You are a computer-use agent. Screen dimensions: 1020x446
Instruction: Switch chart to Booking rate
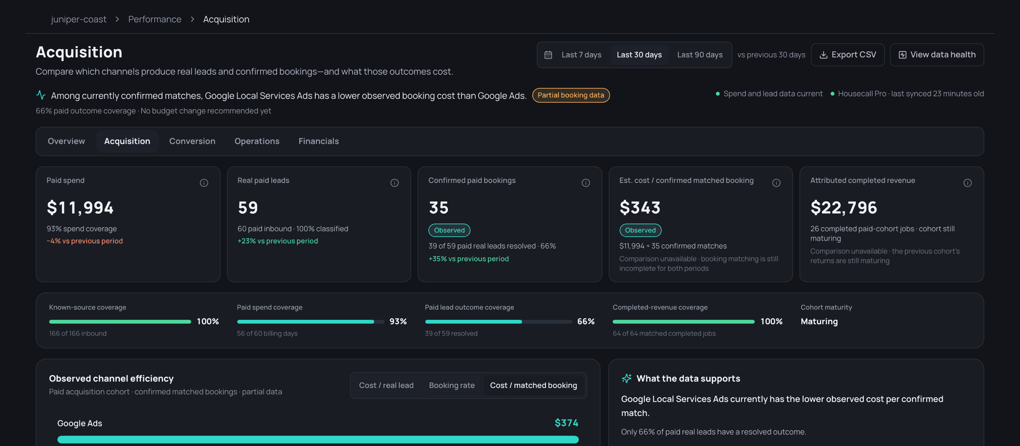click(451, 385)
